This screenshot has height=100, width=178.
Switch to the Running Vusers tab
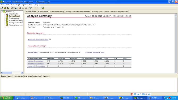[43, 12]
